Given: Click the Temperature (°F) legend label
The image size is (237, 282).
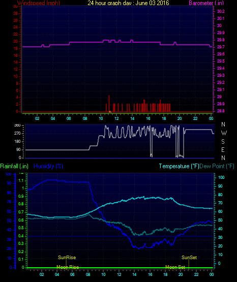Looking at the screenshot, I should (x=179, y=166).
